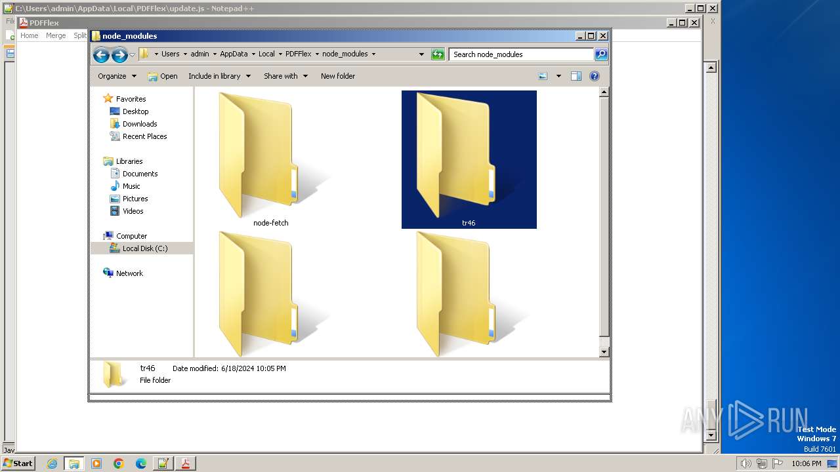
Task: Launch Windows Media Player from taskbar
Action: tap(96, 463)
